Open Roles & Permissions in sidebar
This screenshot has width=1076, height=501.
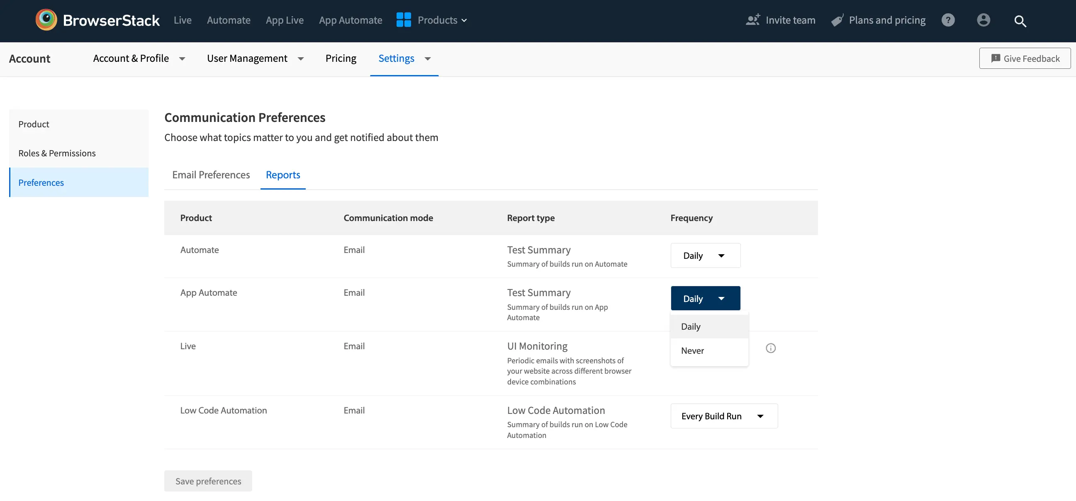tap(57, 153)
